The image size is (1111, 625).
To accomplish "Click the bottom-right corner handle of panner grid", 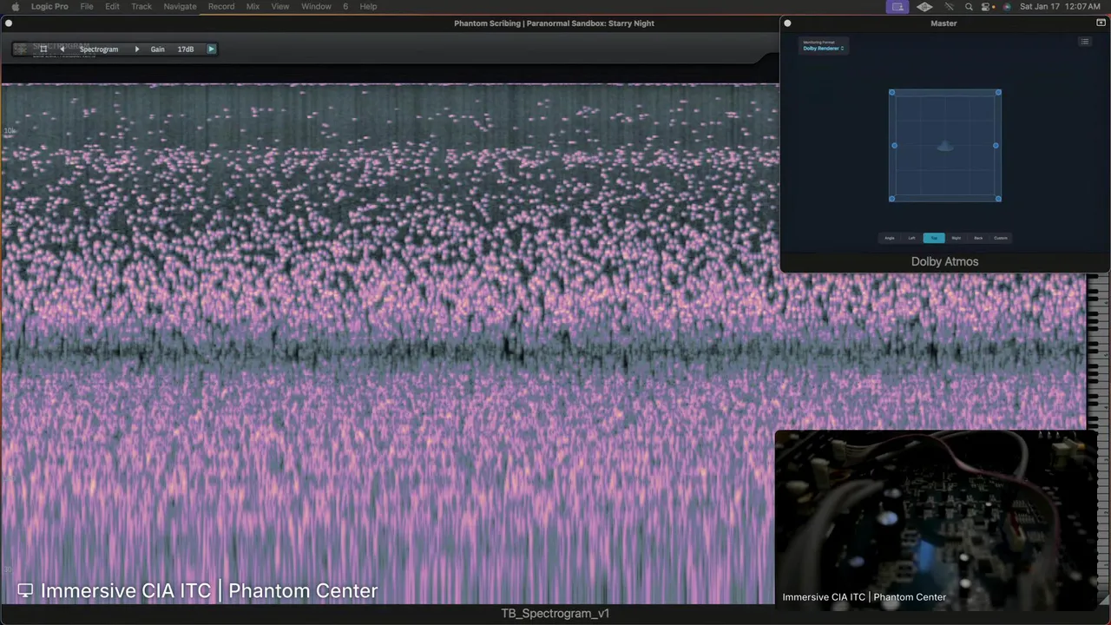I will pyautogui.click(x=998, y=199).
